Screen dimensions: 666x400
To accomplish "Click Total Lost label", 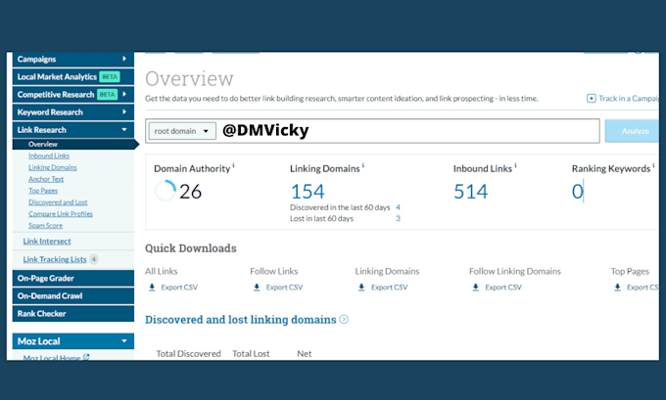I will pyautogui.click(x=251, y=353).
